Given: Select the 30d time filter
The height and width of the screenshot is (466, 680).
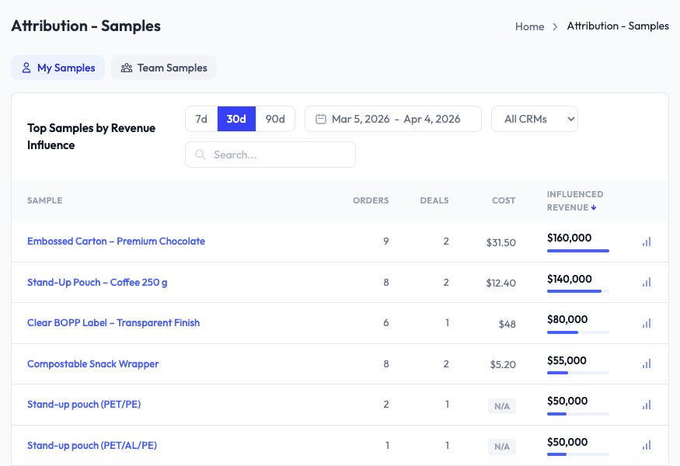Looking at the screenshot, I should coord(238,119).
